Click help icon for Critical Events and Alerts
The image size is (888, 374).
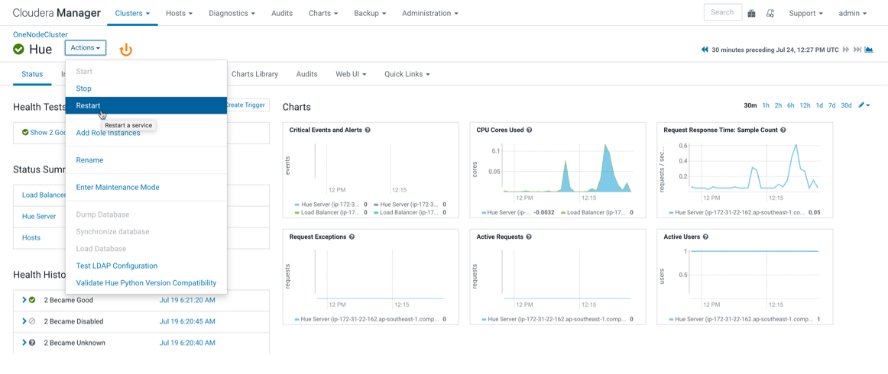point(368,130)
